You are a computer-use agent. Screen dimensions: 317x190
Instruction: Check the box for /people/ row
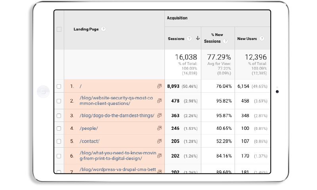[x=59, y=128]
